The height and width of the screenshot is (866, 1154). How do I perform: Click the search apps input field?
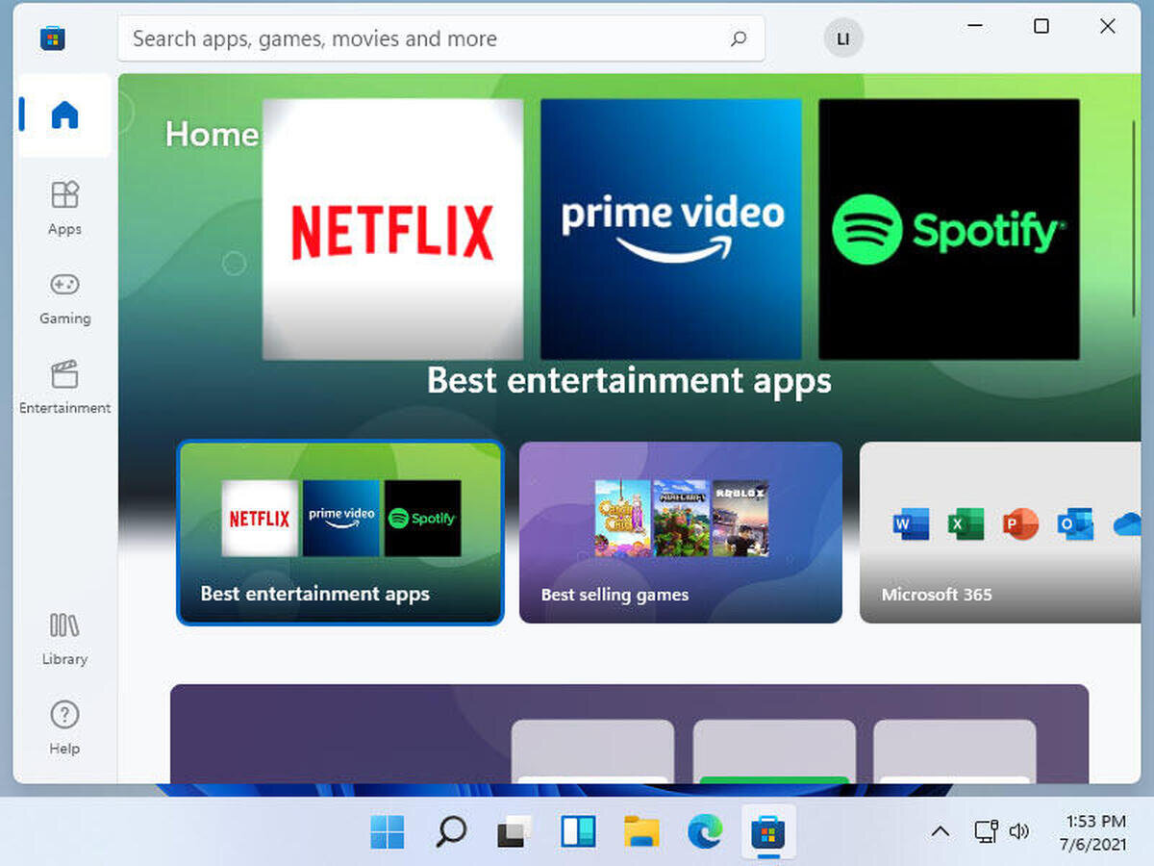[x=440, y=38]
